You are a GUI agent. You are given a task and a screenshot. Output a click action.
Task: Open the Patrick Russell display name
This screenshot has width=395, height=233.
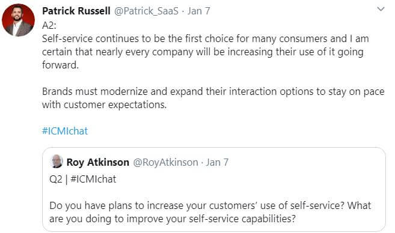[x=76, y=11]
